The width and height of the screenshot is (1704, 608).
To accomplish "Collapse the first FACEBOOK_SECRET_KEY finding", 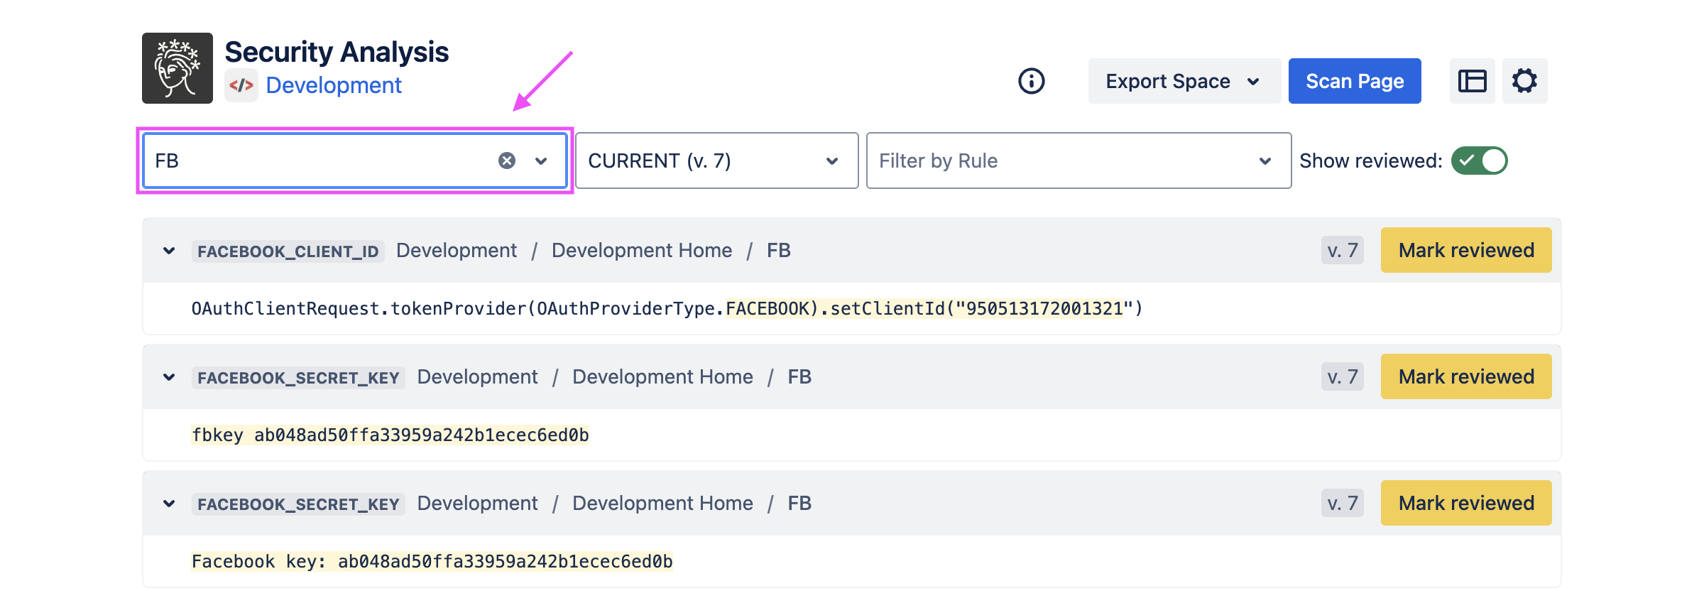I will click(169, 377).
